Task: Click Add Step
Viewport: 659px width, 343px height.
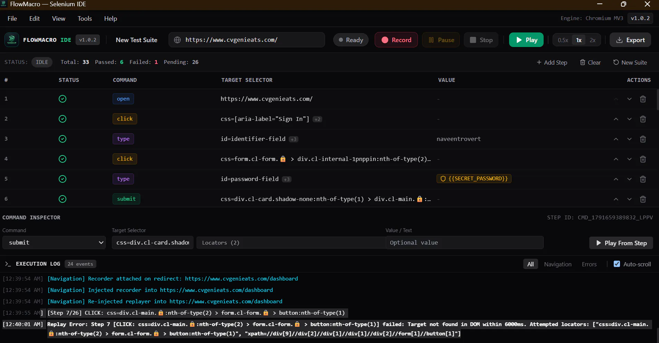Action: click(x=552, y=63)
